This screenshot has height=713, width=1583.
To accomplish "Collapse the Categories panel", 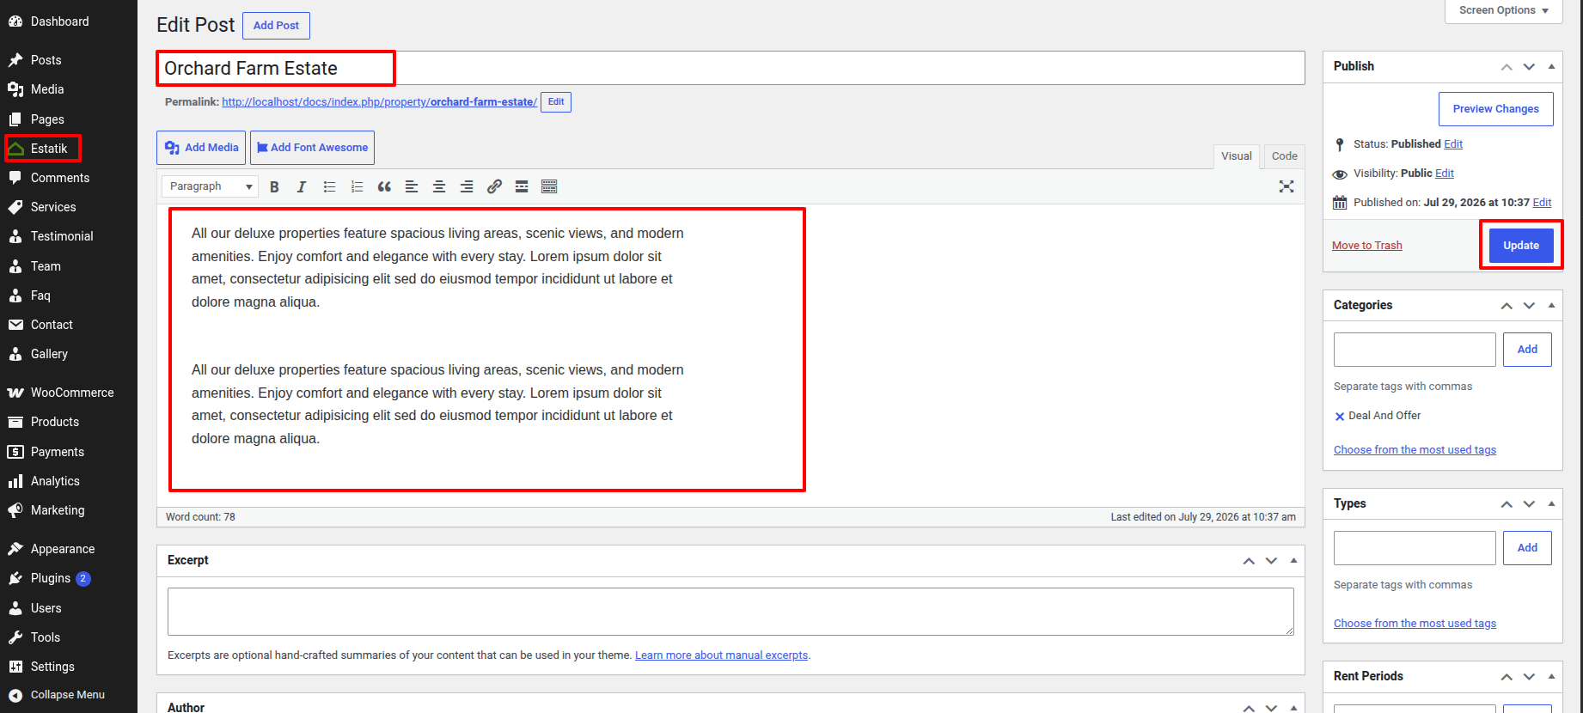I will tap(1551, 305).
